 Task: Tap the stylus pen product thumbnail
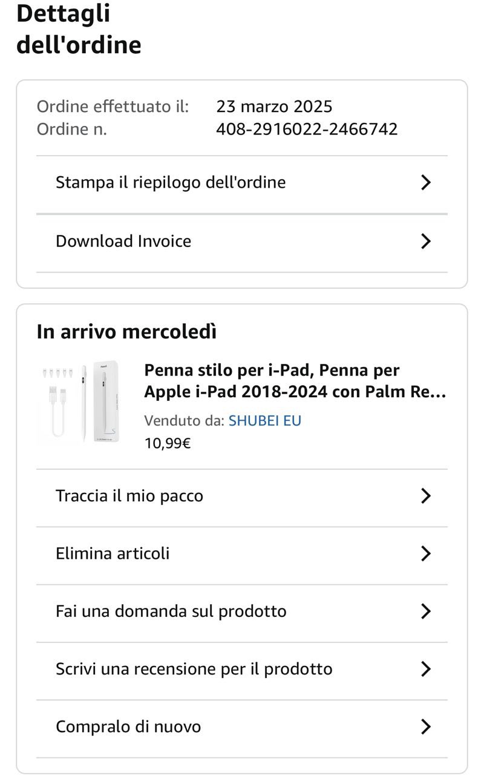[x=79, y=403]
